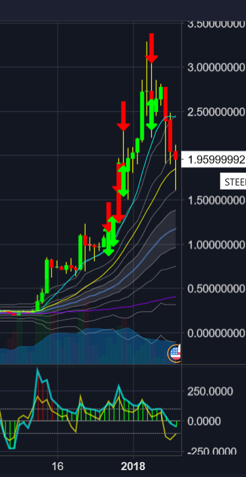Click the 1.00000000 price axis label
The image size is (246, 477).
[217, 245]
